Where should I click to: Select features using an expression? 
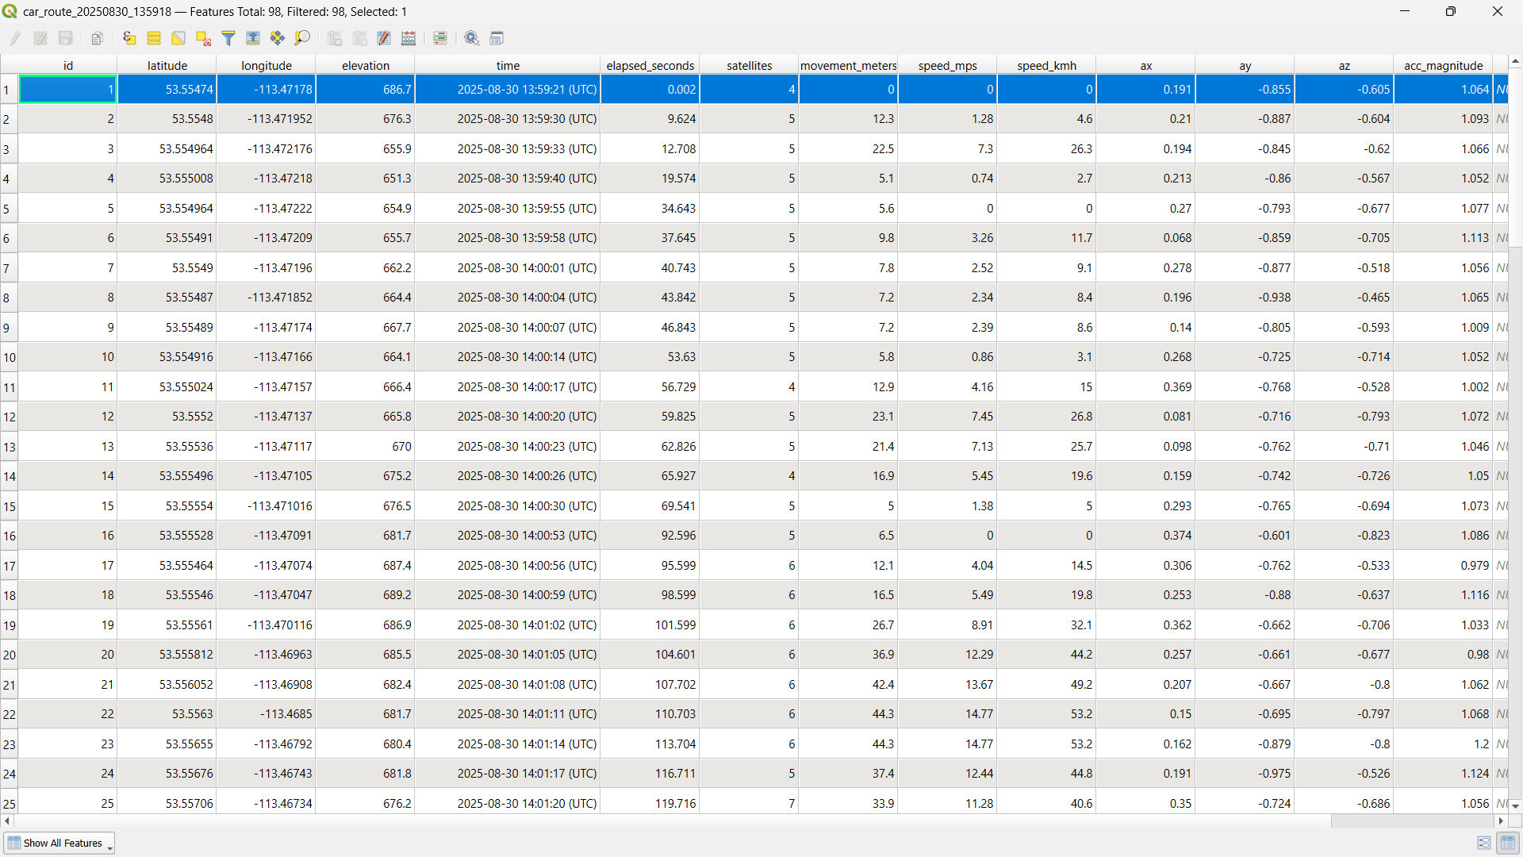pos(129,38)
